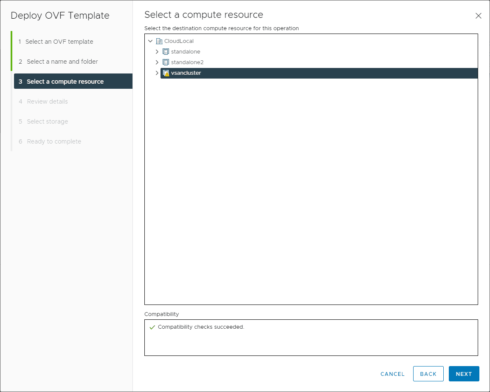Image resolution: width=490 pixels, height=392 pixels.
Task: Click the green compatibility checkmark icon
Action: click(152, 327)
